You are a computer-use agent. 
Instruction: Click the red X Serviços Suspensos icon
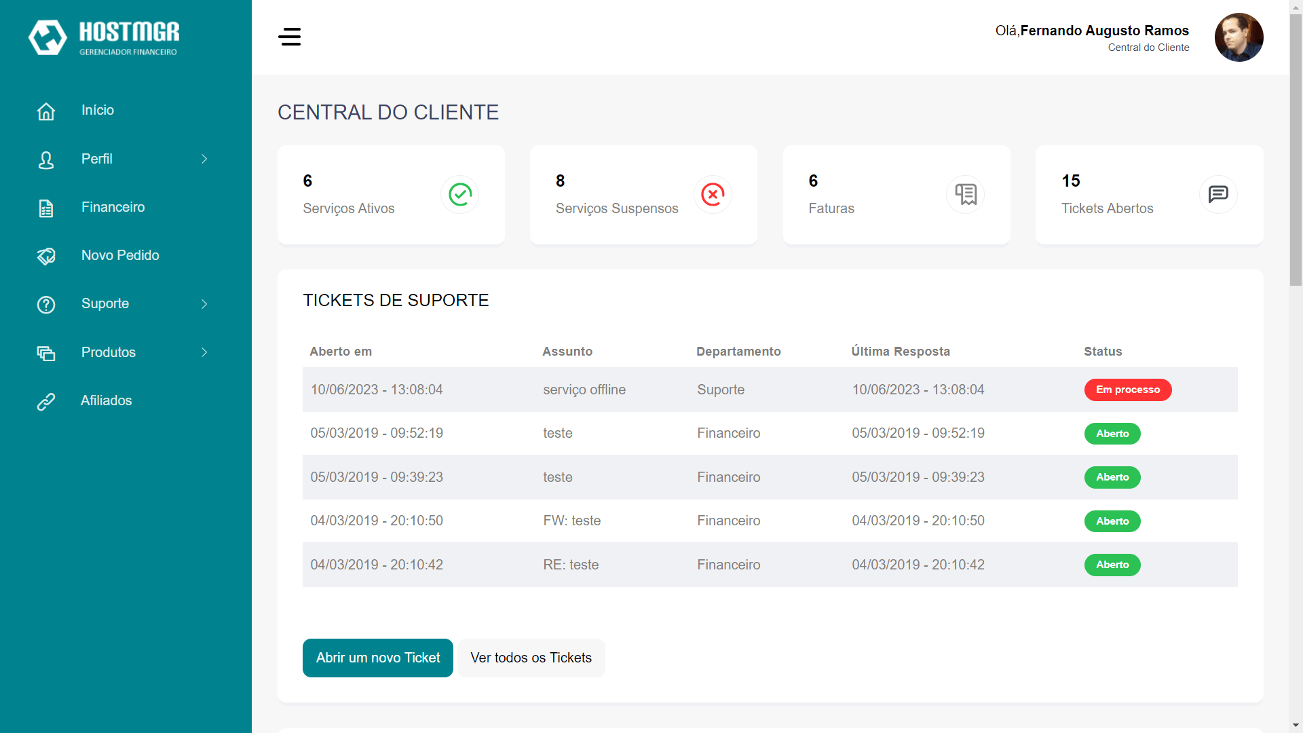713,195
